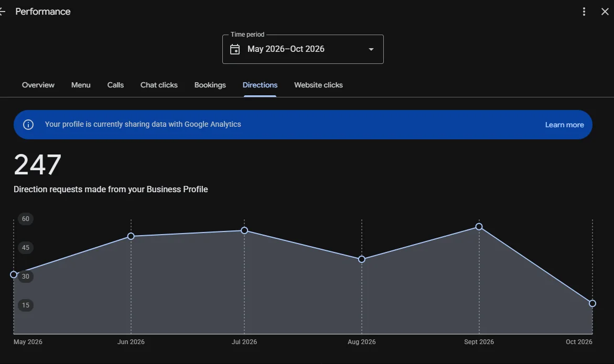Viewport: 614px width, 364px height.
Task: Close the Performance panel
Action: pos(605,12)
